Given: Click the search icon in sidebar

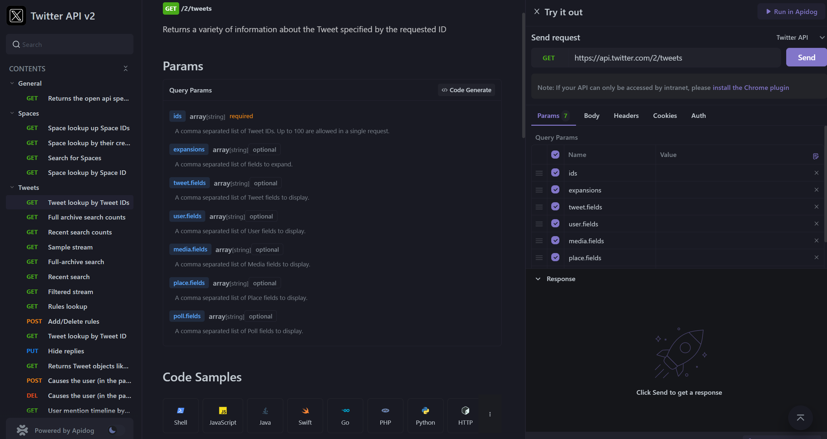Looking at the screenshot, I should pos(16,45).
